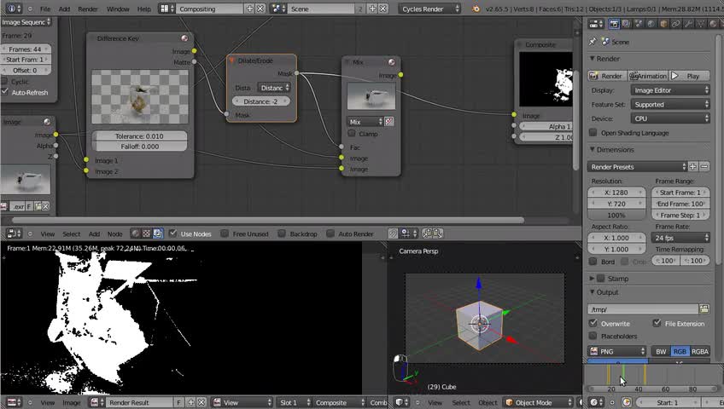Click the Tolerance slider on Difference Key

pos(141,135)
